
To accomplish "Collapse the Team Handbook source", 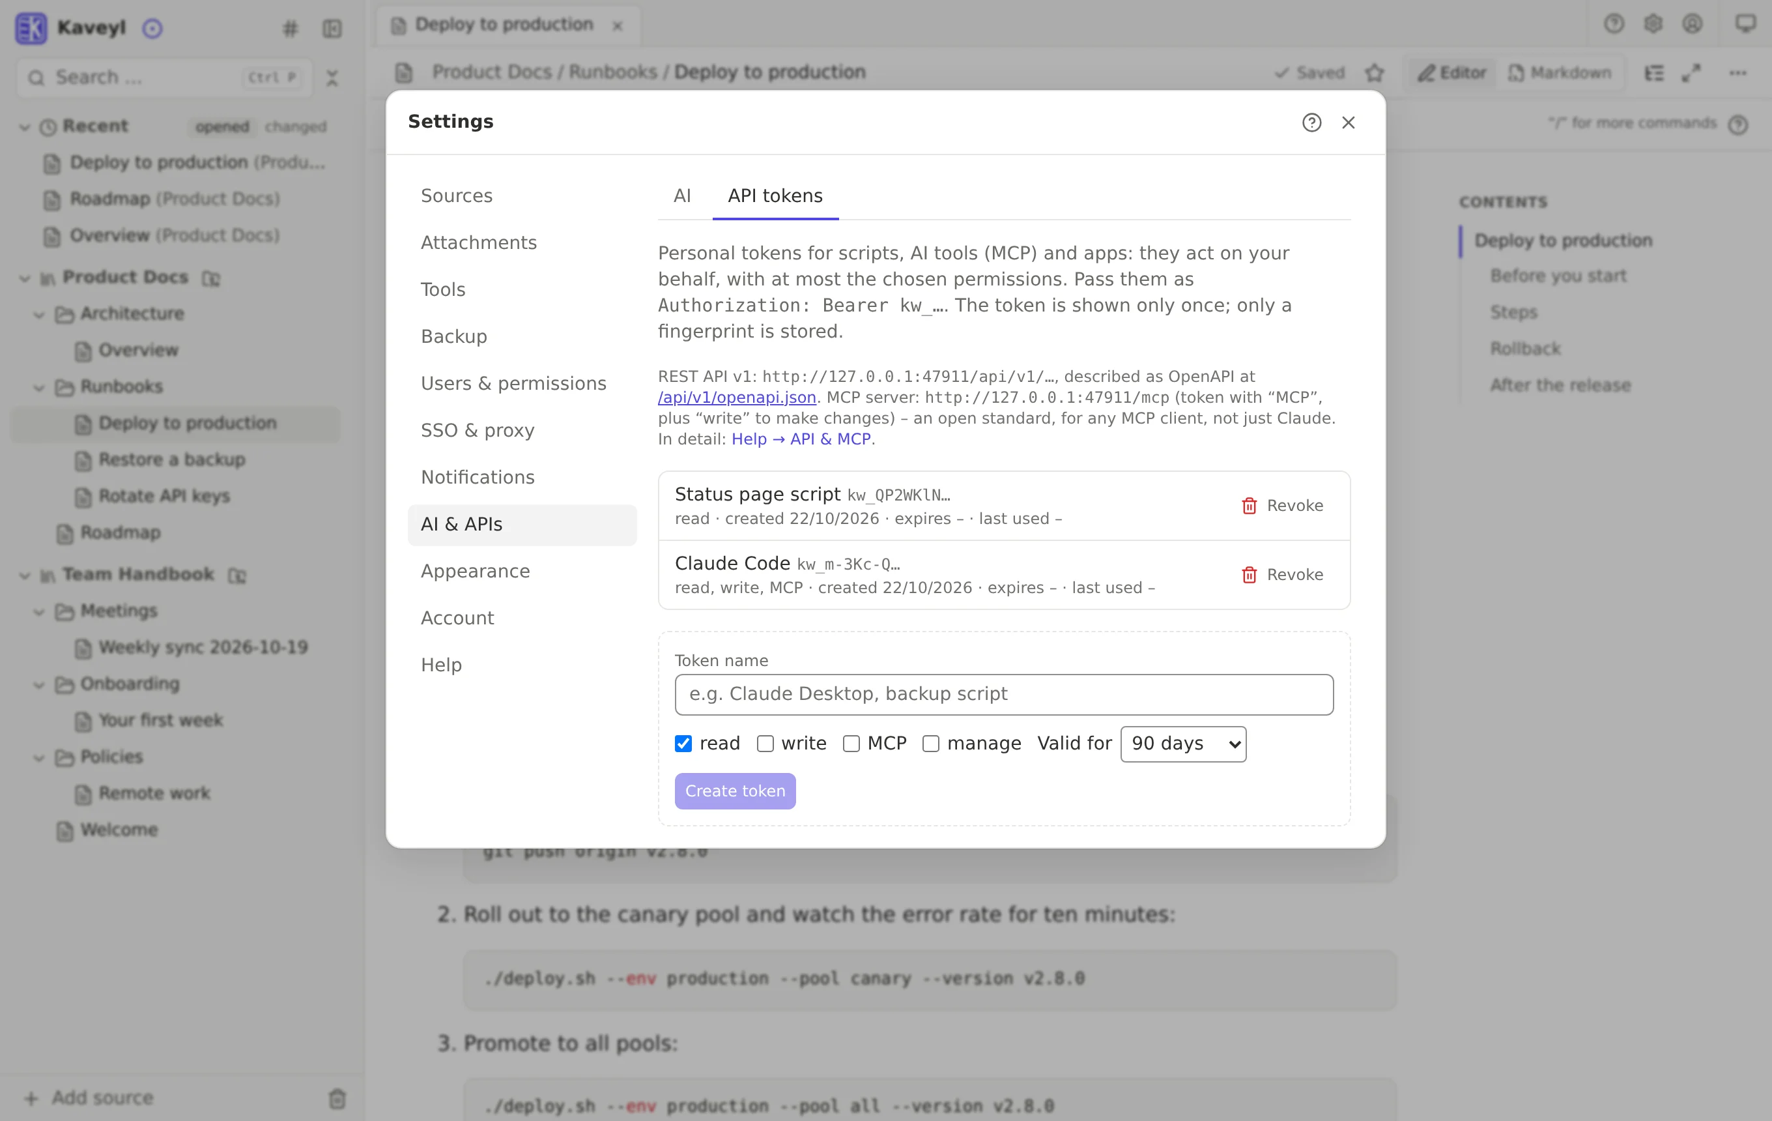I will pos(24,575).
